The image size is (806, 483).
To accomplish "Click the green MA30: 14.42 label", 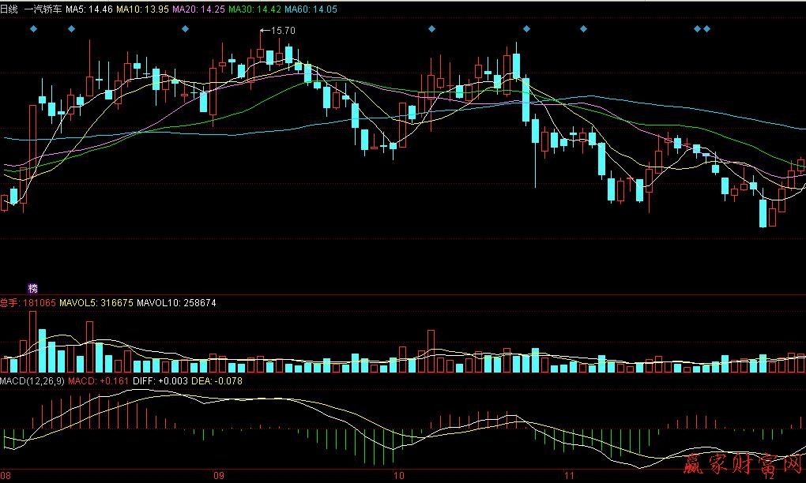I will [254, 9].
